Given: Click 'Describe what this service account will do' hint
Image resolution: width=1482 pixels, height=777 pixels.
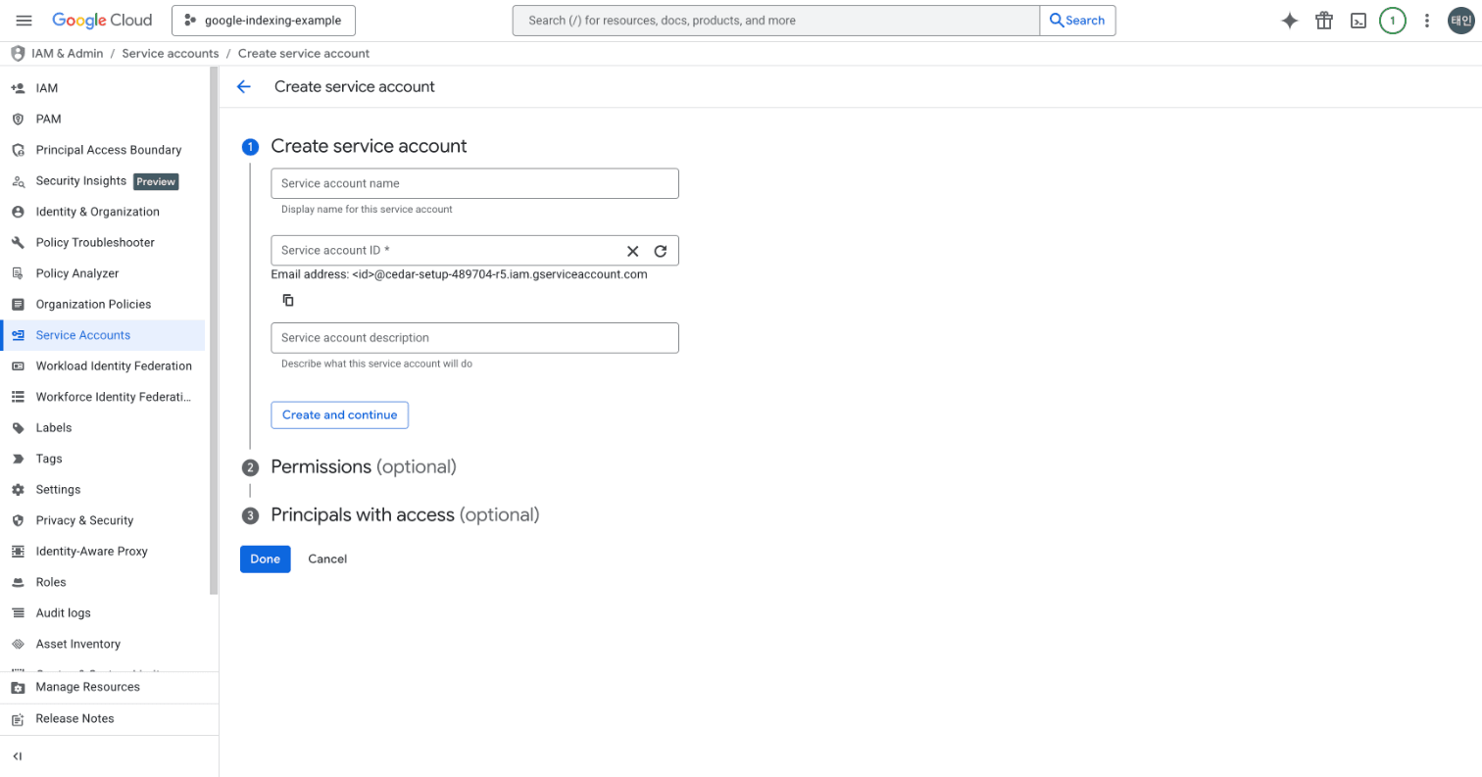Looking at the screenshot, I should click(377, 364).
